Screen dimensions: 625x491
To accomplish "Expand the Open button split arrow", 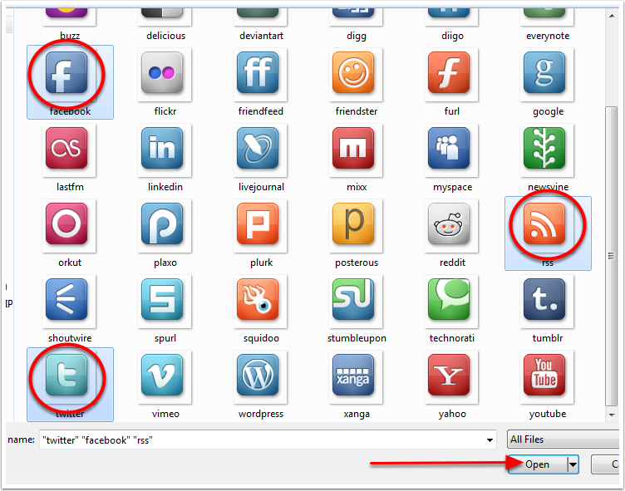I will [x=573, y=464].
